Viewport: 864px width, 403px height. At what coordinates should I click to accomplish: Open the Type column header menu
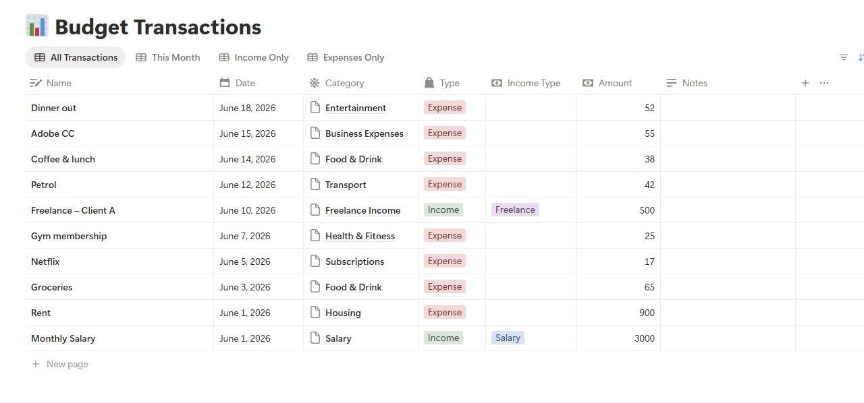[452, 83]
